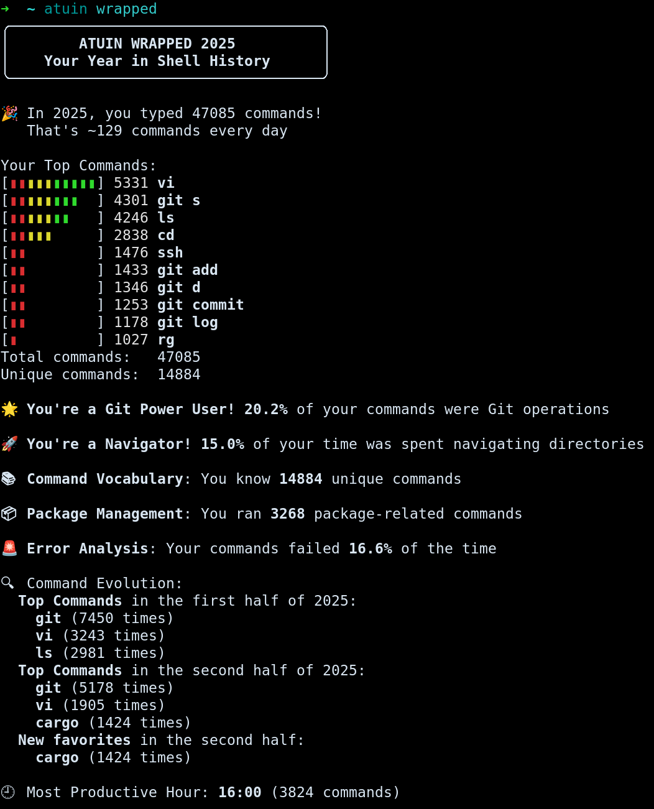Click the usage bar for vi
Screen dimensions: 654x809
[x=53, y=183]
